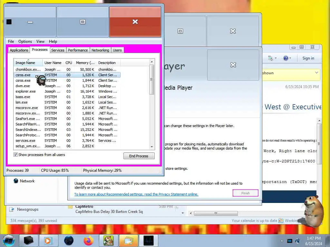Sort by the User Name column header
Image resolution: width=330 pixels, height=247 pixels.
point(53,63)
